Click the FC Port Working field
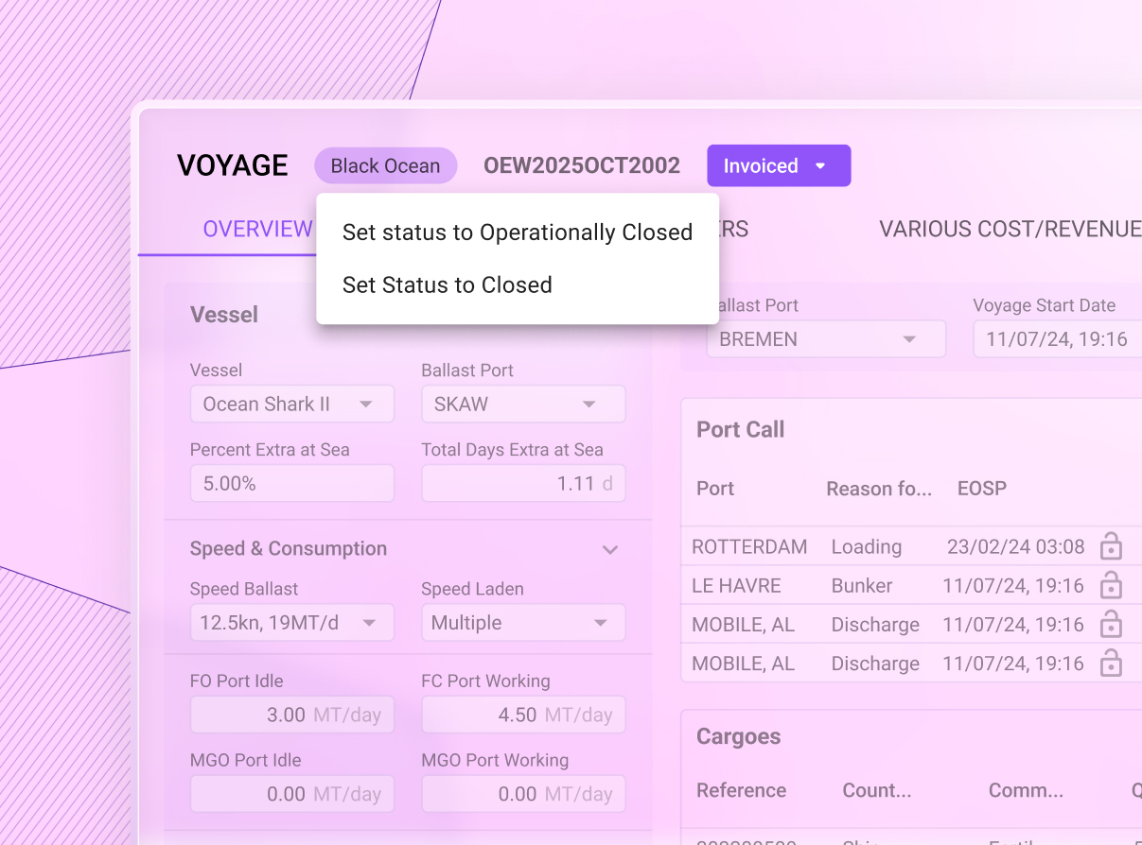Screen dimensions: 1142x845 pyautogui.click(x=523, y=715)
